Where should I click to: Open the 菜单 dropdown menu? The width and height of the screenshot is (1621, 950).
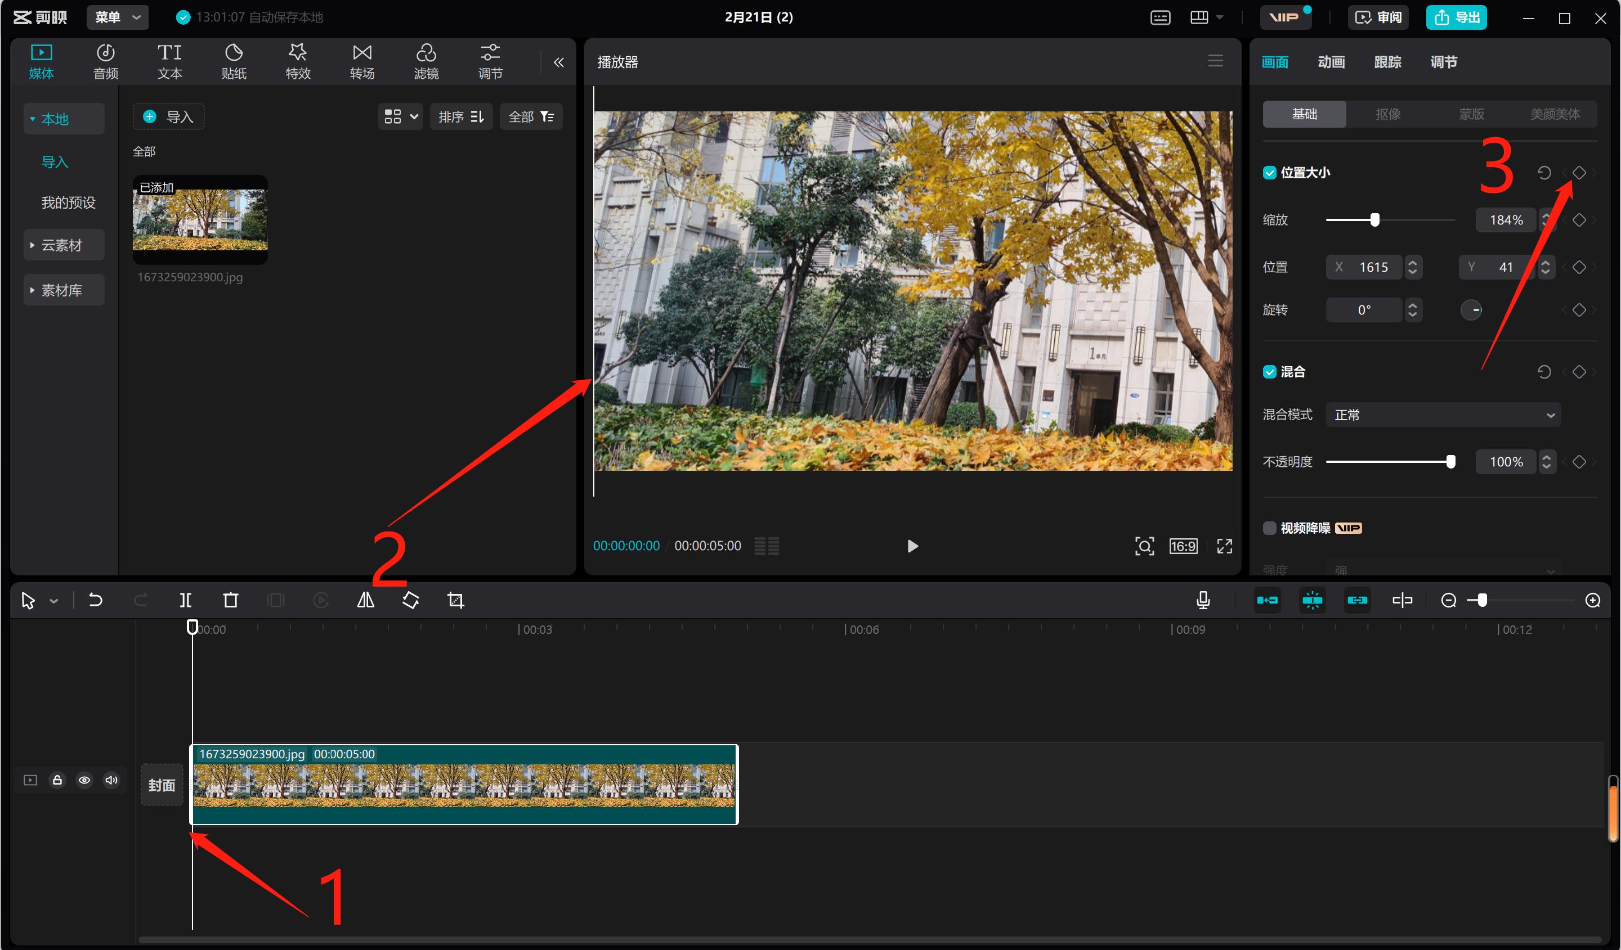117,17
